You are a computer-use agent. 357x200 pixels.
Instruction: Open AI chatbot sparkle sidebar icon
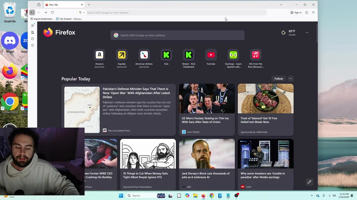tap(33, 25)
